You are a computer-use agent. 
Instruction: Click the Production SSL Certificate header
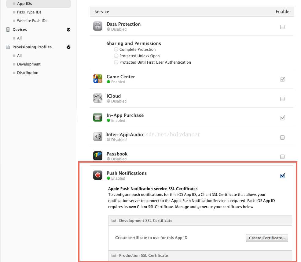click(200, 256)
